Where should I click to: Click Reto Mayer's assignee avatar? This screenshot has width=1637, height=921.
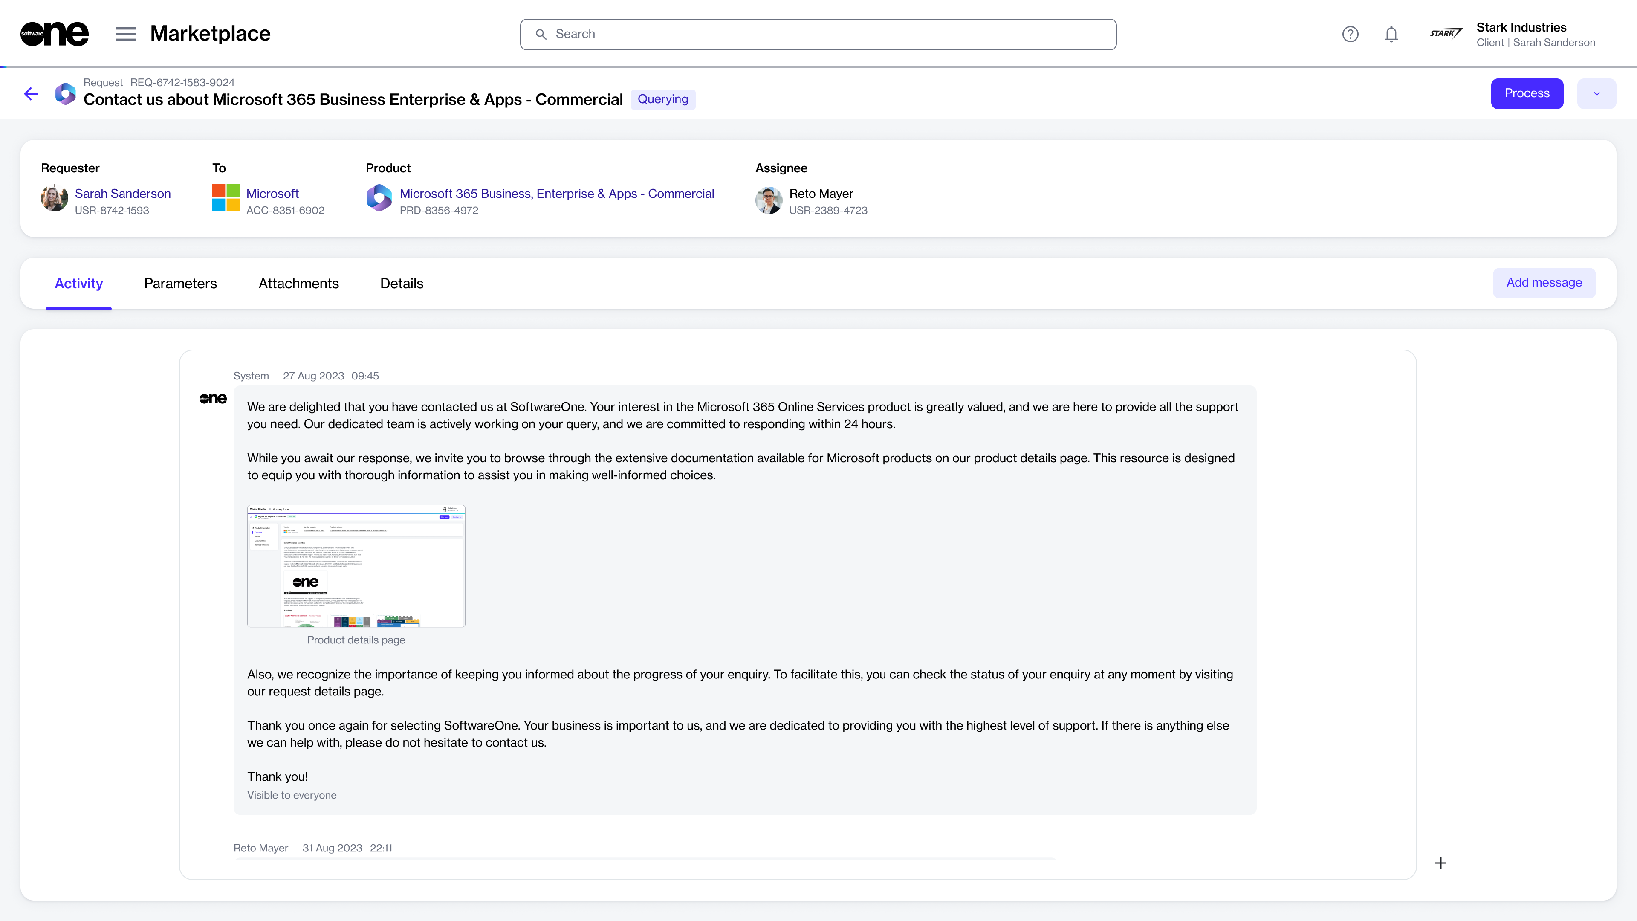coord(768,200)
